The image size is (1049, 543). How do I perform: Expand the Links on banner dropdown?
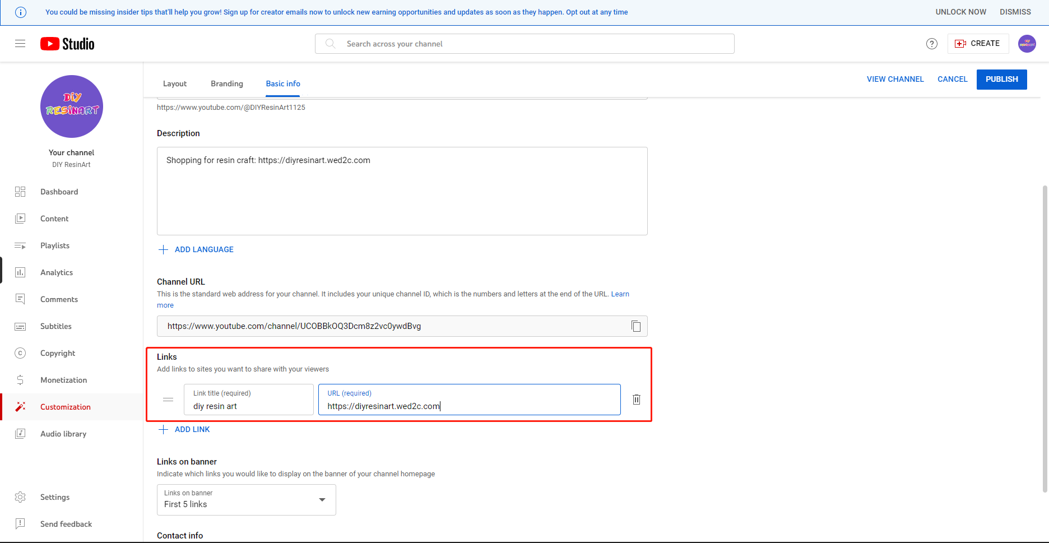(x=247, y=500)
